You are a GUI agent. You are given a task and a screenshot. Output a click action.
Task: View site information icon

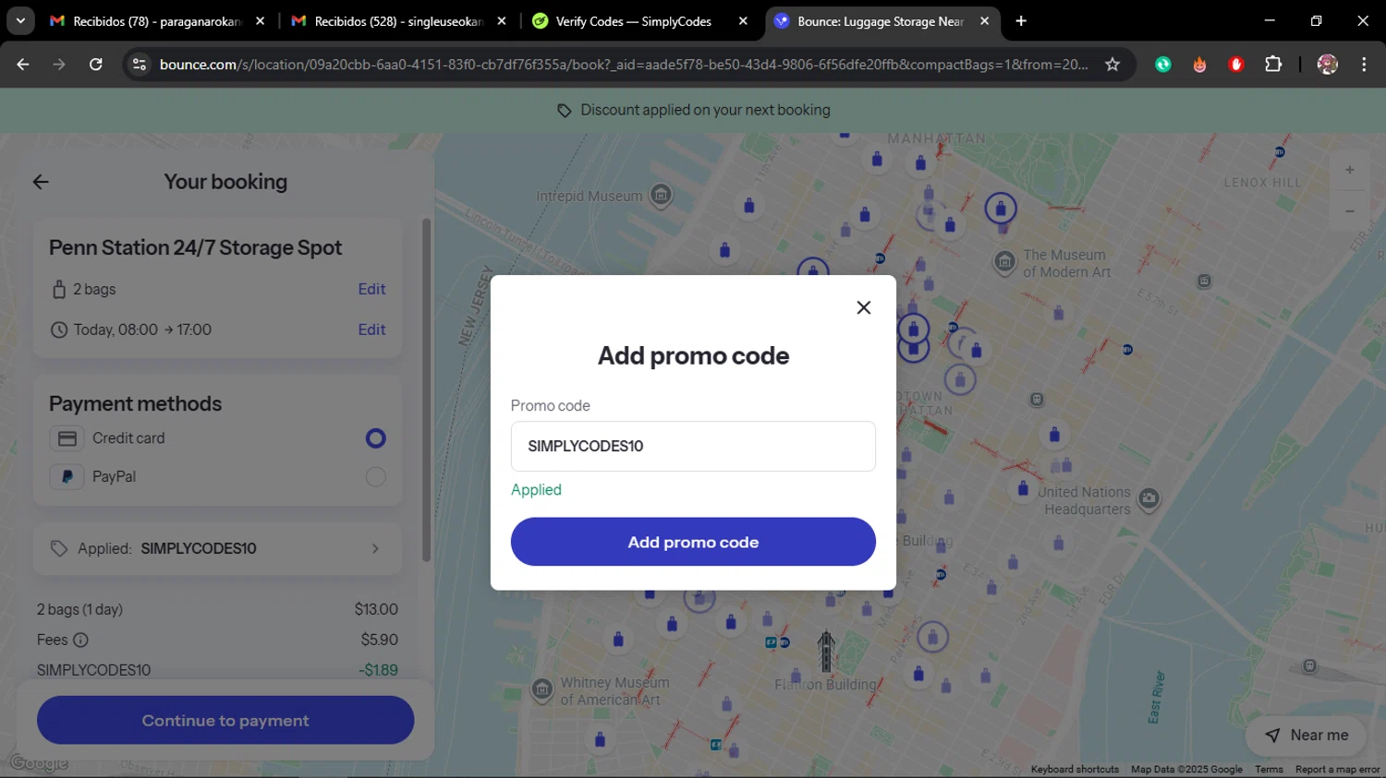tap(140, 65)
